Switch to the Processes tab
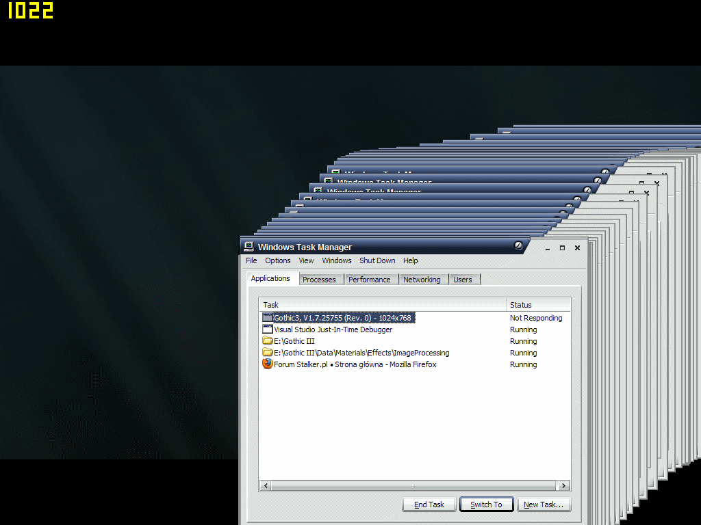 [319, 280]
